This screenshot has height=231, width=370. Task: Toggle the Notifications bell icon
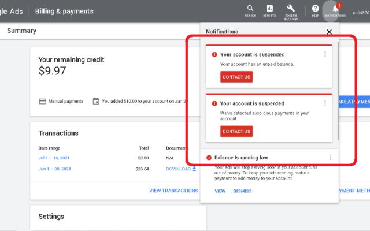point(335,10)
